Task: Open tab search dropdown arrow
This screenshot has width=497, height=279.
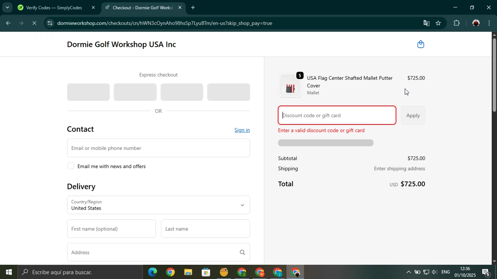Action: pos(7,8)
